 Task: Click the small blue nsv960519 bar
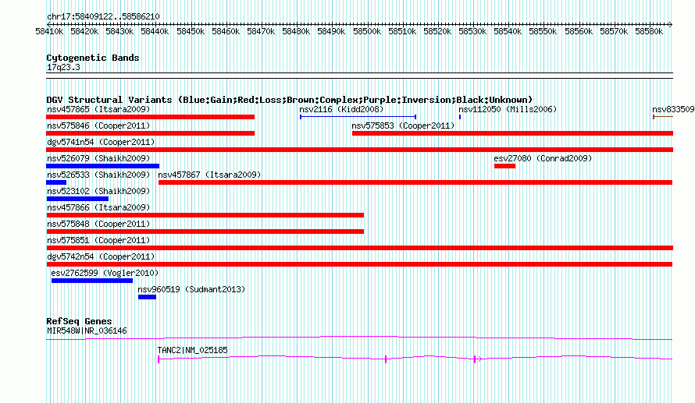(x=147, y=297)
